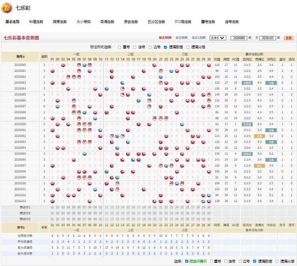Click orange 1:6 cell in row 2026092
The width and height of the screenshot is (297, 266).
coord(259,136)
